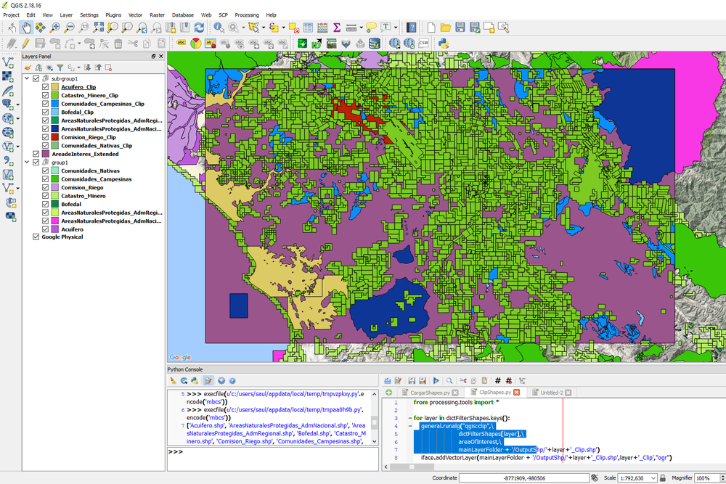Open the Statistical Summary (Σ) panel
This screenshot has width=726, height=484.
click(337, 28)
